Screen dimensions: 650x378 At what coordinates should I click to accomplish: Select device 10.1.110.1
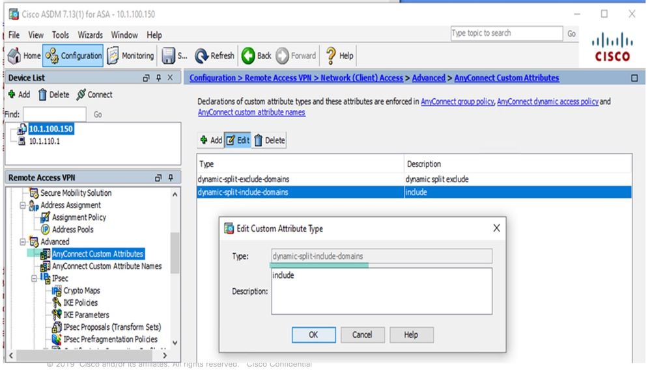point(44,141)
